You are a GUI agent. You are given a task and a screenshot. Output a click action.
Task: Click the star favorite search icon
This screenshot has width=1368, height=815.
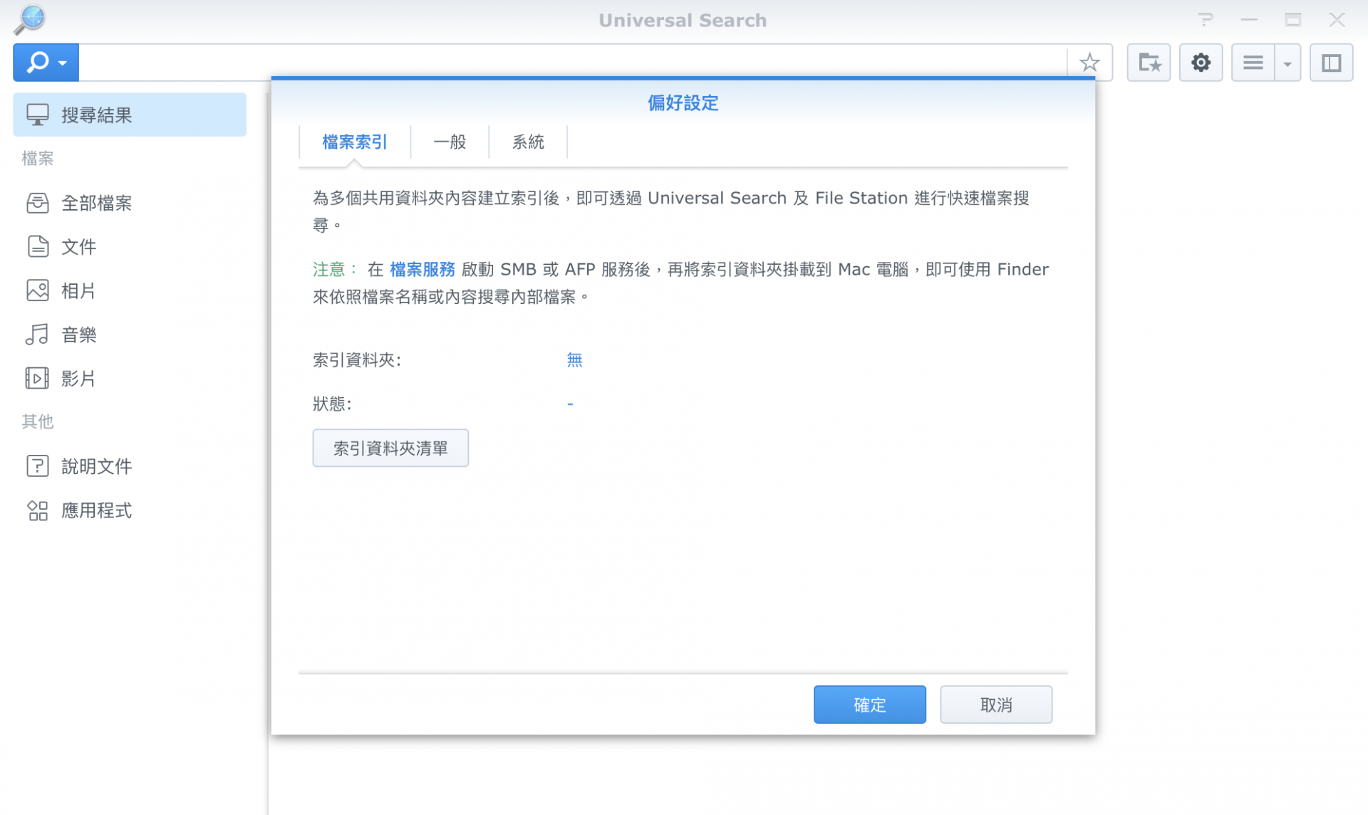coord(1089,63)
